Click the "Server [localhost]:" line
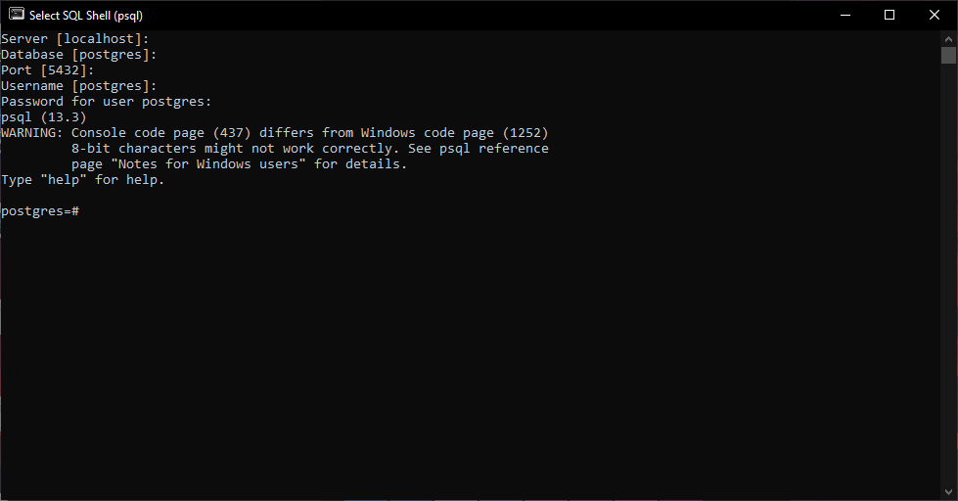Screen dimensions: 958x501 74,39
